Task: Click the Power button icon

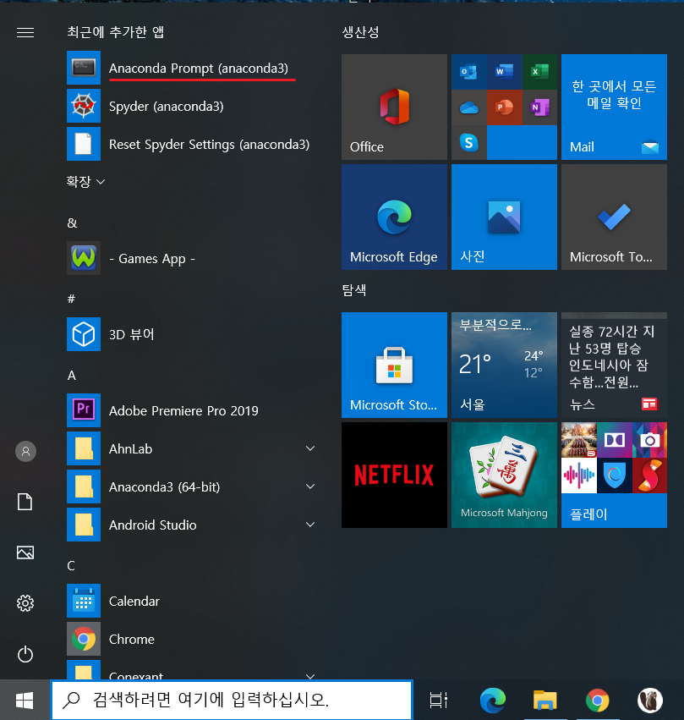Action: click(x=25, y=654)
